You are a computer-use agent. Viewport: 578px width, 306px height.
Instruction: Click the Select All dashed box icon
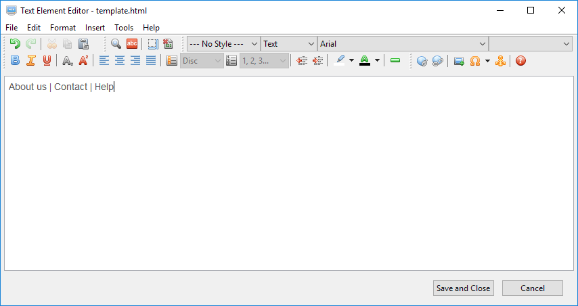coord(152,44)
